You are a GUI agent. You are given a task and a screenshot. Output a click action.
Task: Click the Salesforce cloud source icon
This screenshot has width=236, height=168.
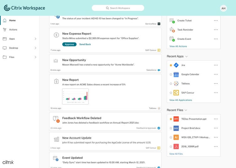pyautogui.click(x=159, y=70)
